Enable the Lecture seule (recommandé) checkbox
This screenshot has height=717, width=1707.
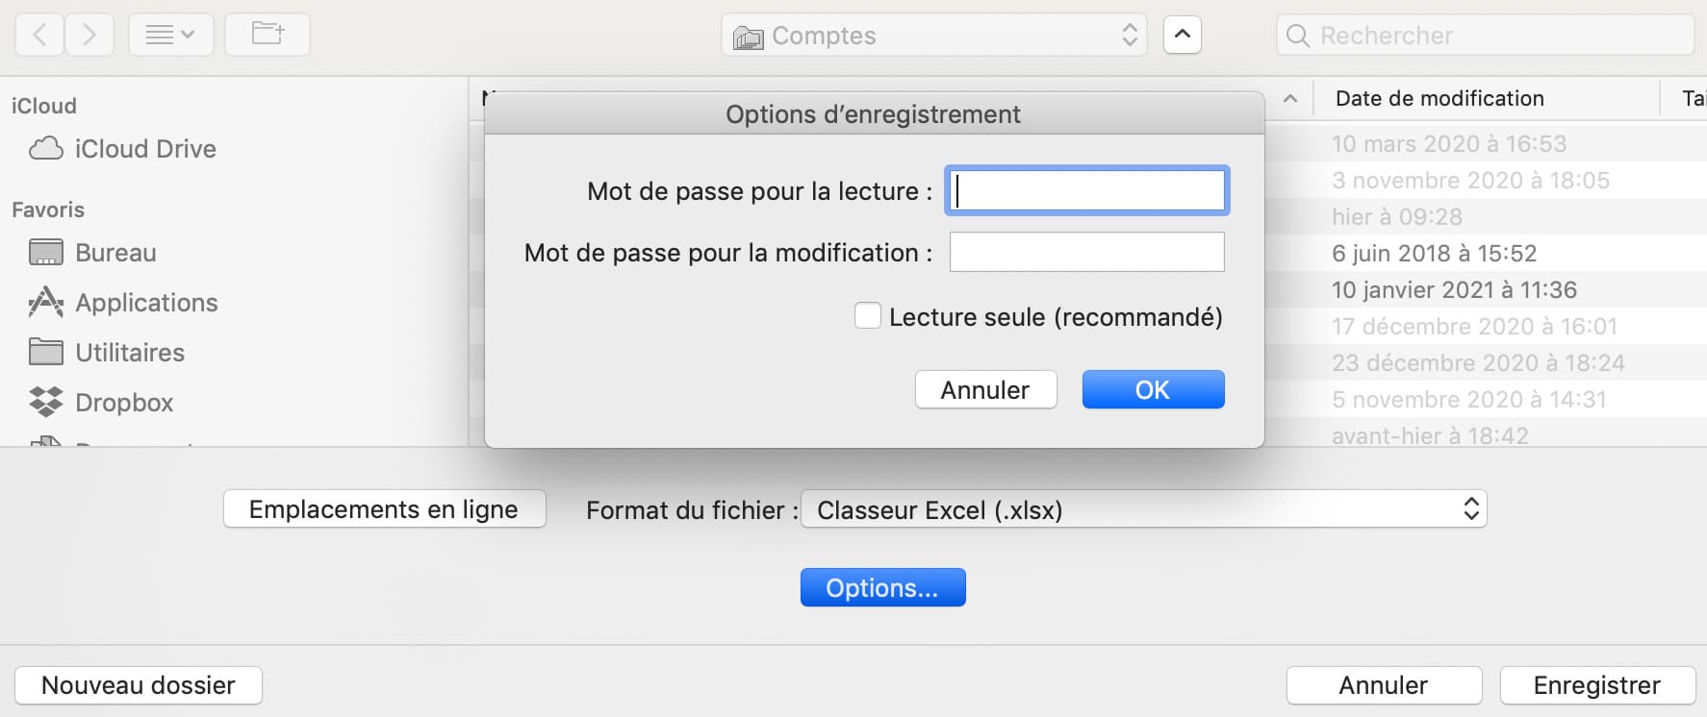pos(868,316)
